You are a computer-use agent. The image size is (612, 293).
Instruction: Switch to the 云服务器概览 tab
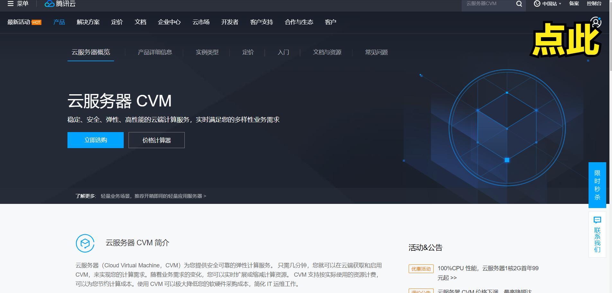click(91, 52)
